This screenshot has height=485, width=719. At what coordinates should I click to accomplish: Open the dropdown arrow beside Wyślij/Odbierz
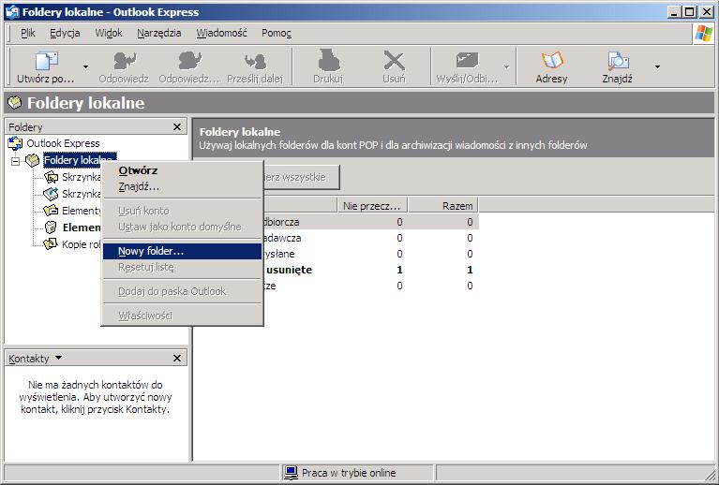pyautogui.click(x=507, y=66)
